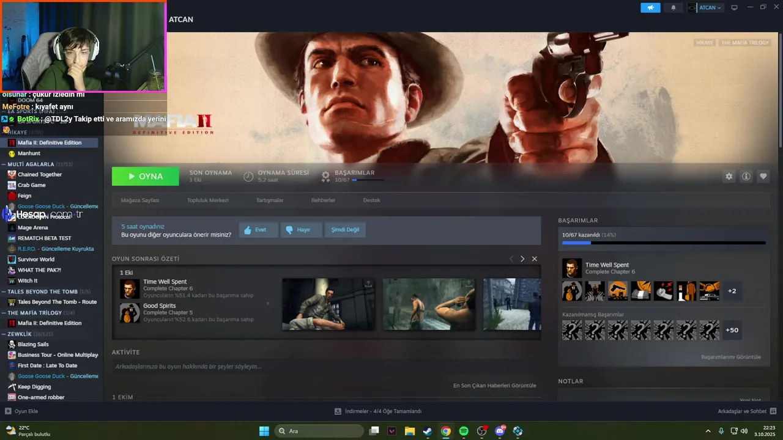
Task: Click the BAŞARIMLAR progress bar beside the OYNA button
Action: coord(368,180)
